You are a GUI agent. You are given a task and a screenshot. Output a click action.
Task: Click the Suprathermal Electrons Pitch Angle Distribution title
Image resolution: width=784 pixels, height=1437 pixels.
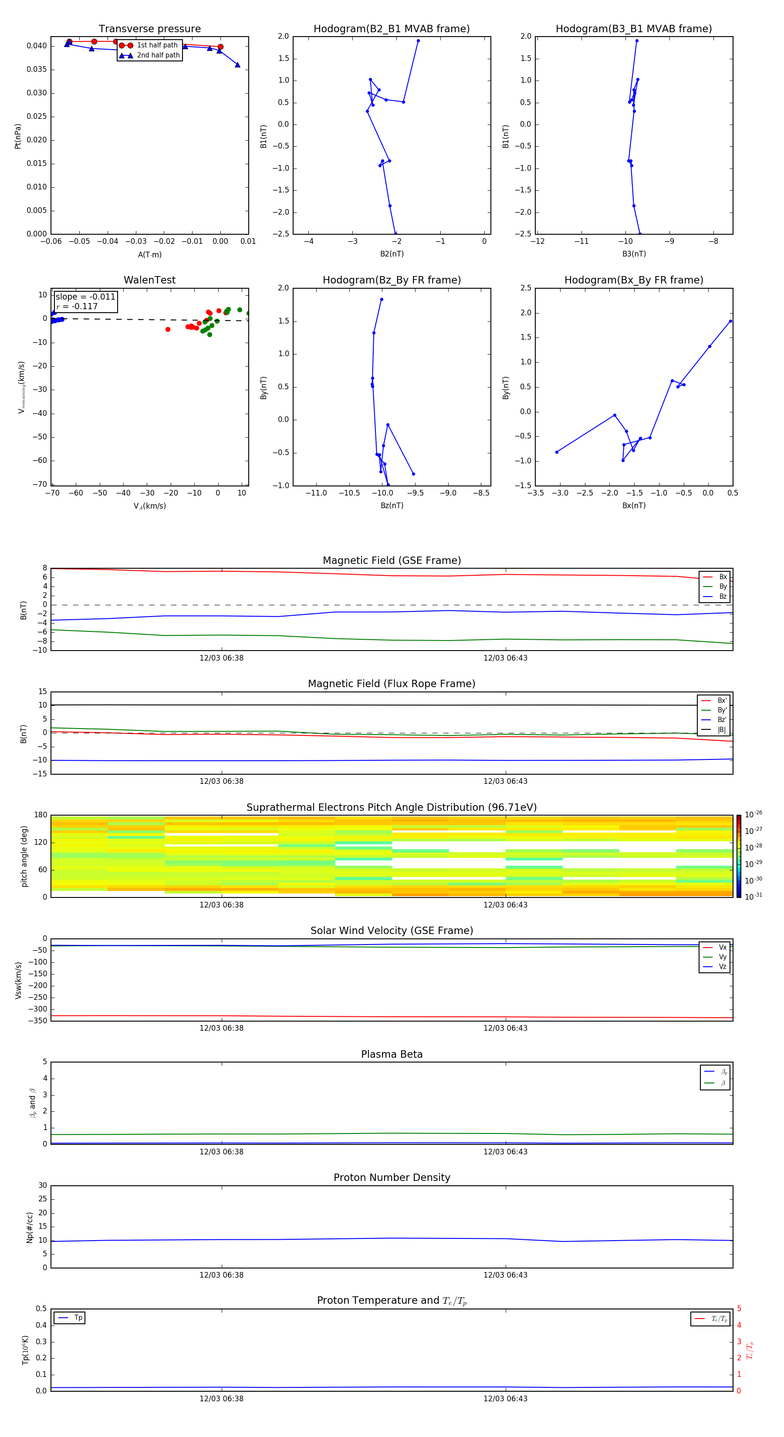[x=392, y=808]
